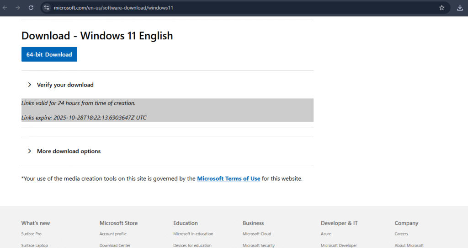Open Account profile footer link
The image size is (468, 248).
(113, 234)
